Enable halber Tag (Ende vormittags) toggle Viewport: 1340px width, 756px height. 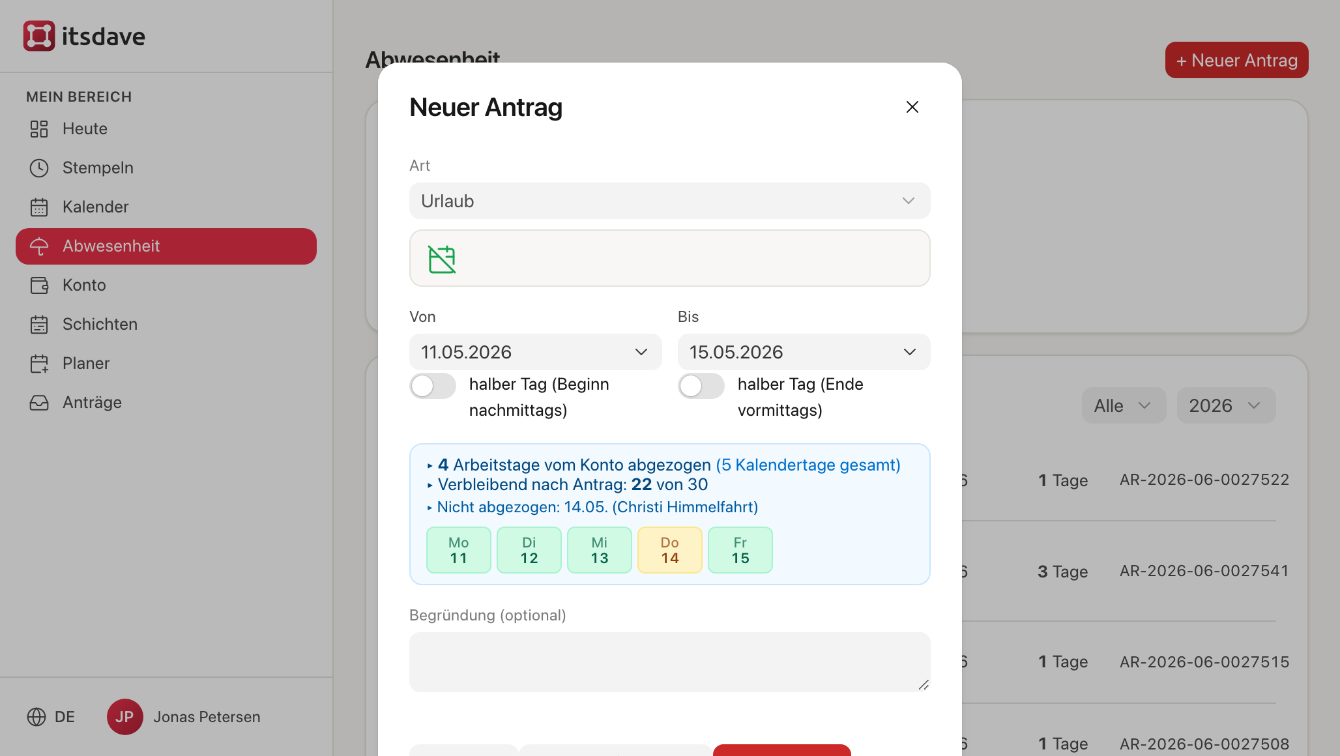(701, 386)
